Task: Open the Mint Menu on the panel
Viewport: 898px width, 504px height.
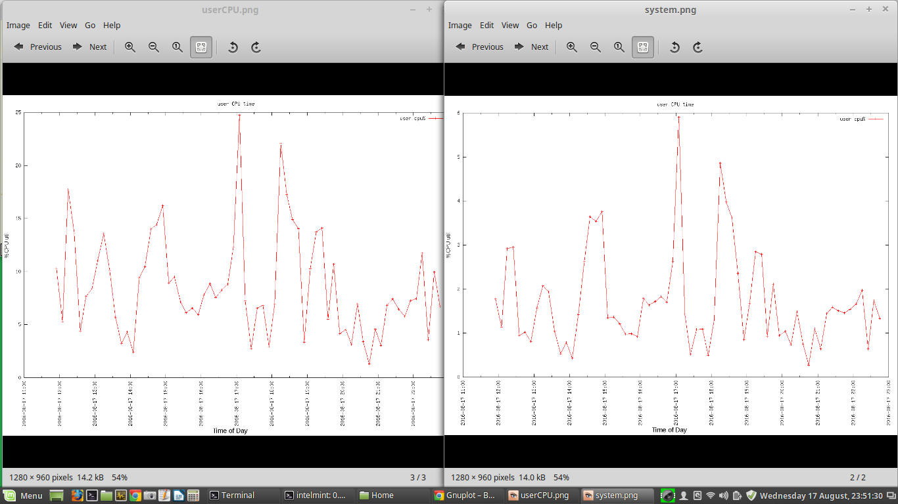Action: pyautogui.click(x=23, y=495)
